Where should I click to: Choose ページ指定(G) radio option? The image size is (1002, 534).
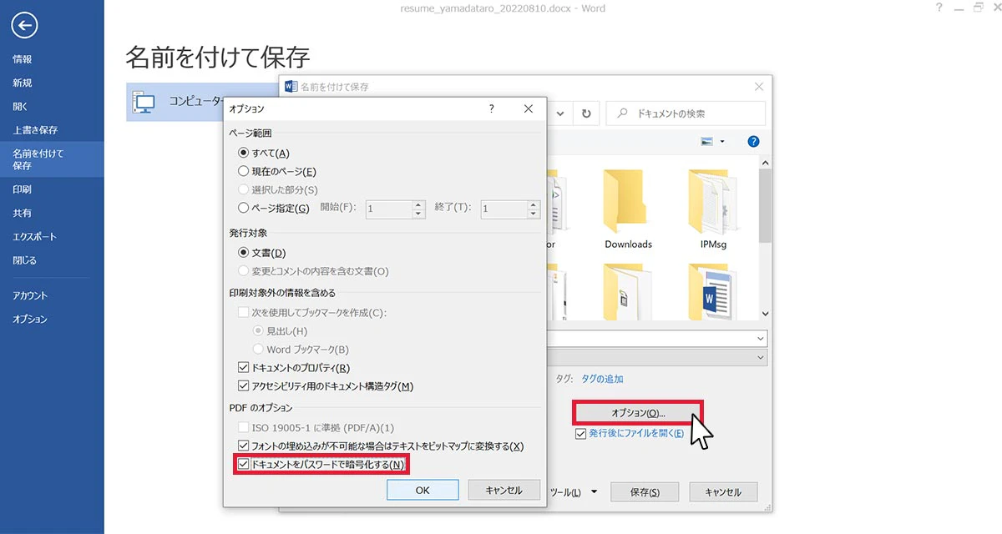[x=274, y=208]
